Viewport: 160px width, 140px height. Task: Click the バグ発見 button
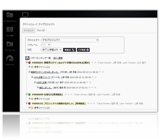pos(83,50)
